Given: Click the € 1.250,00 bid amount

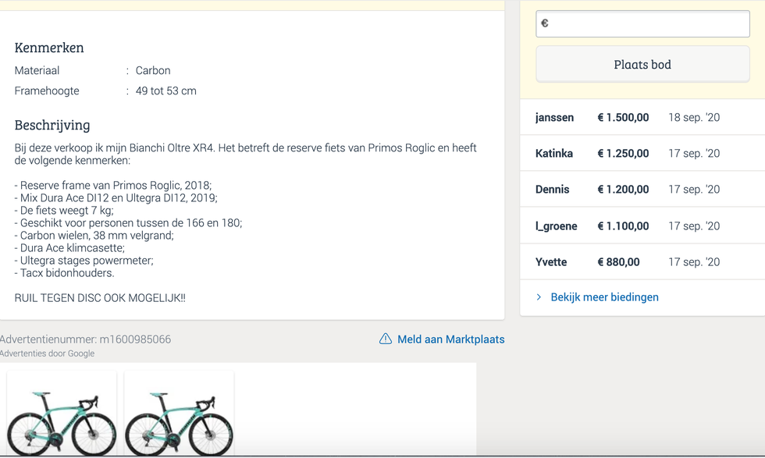Looking at the screenshot, I should pos(623,154).
